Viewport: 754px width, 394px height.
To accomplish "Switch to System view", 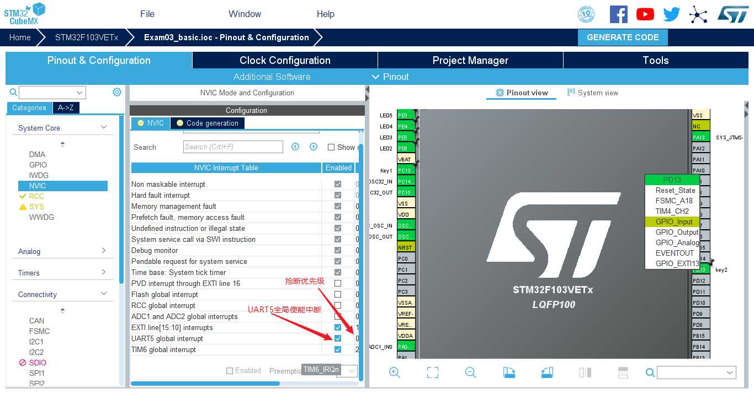I will (x=593, y=93).
